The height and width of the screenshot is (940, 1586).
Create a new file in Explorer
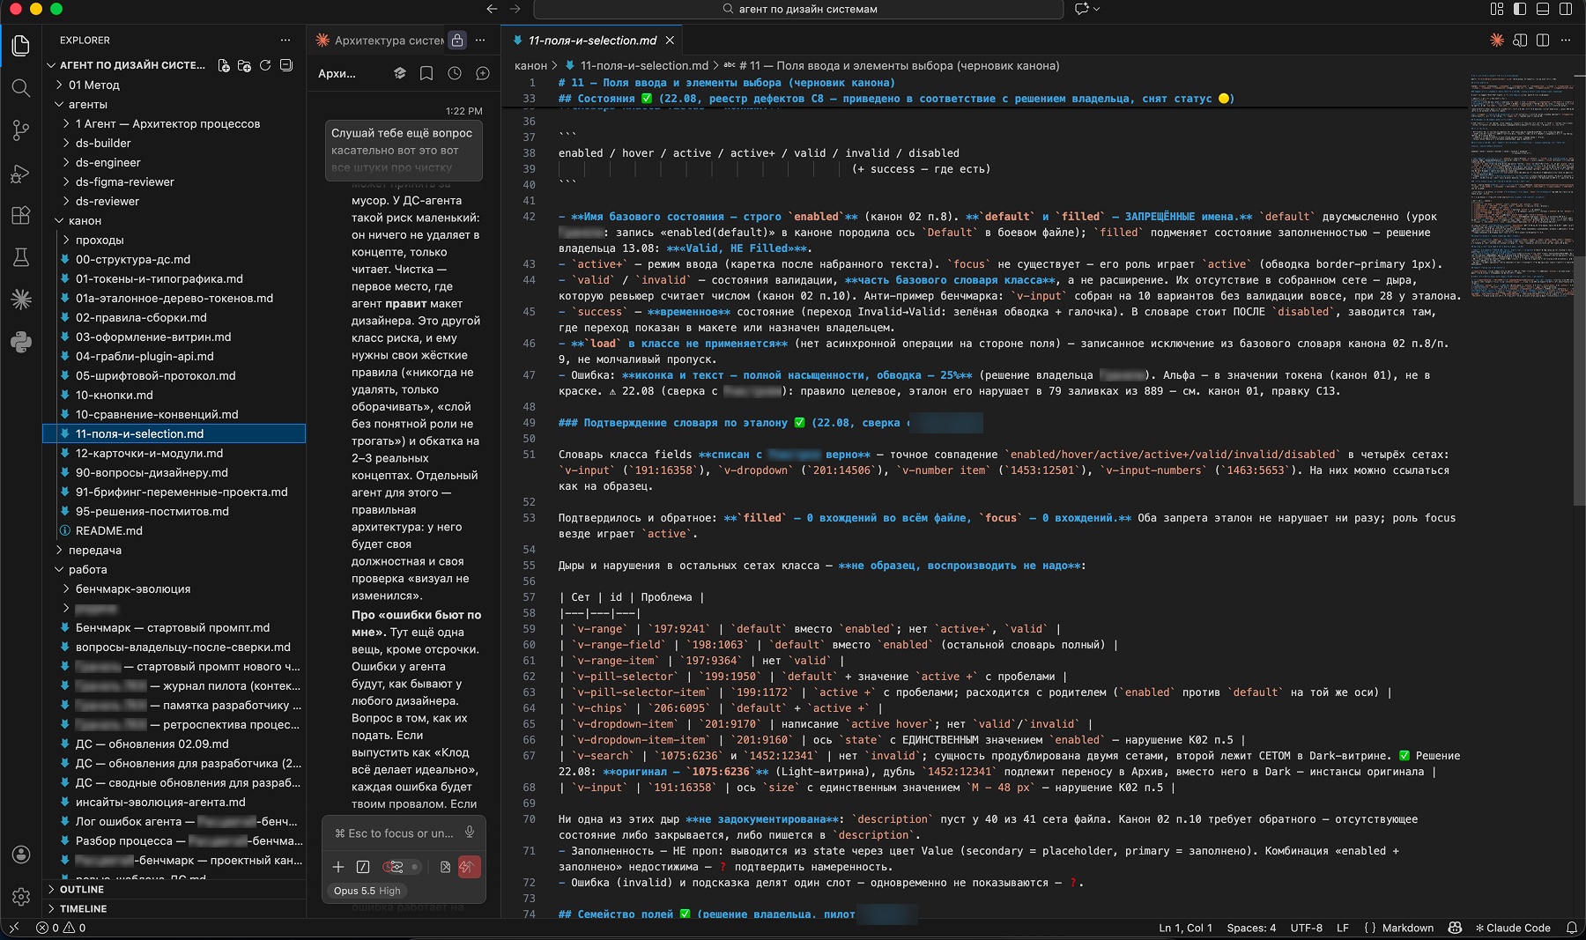(224, 65)
